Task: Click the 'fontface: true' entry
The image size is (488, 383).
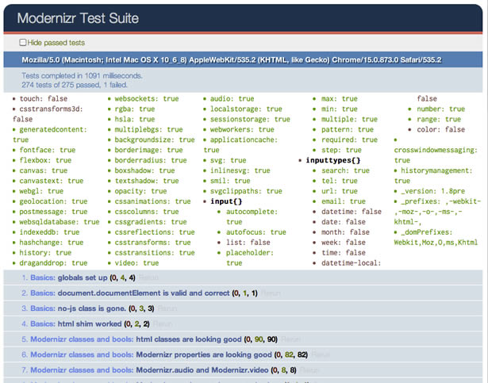Action: pyautogui.click(x=48, y=150)
